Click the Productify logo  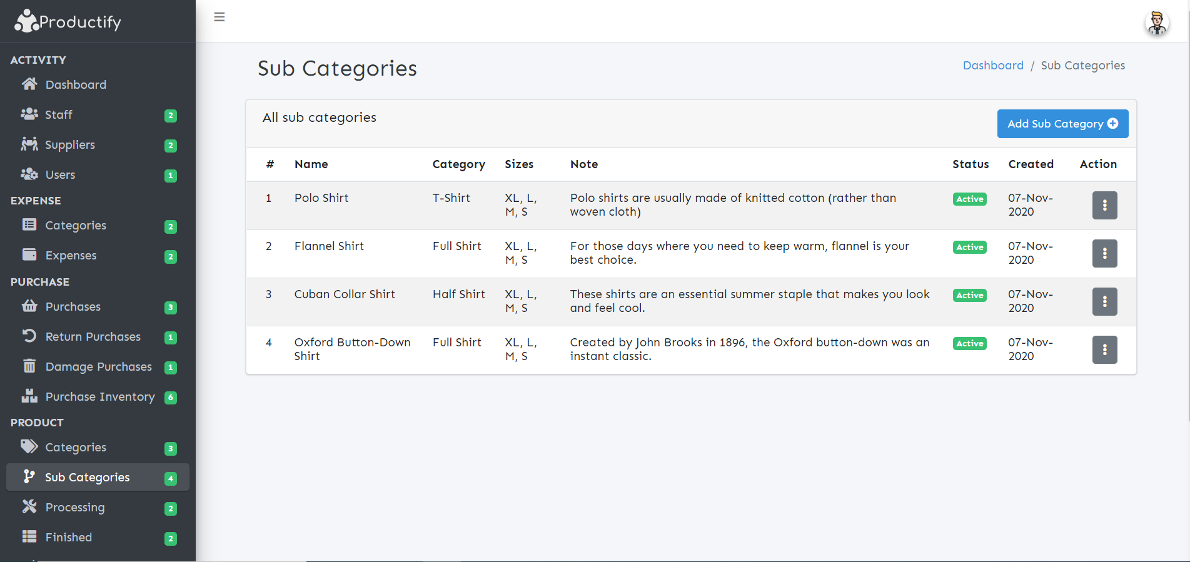click(68, 22)
